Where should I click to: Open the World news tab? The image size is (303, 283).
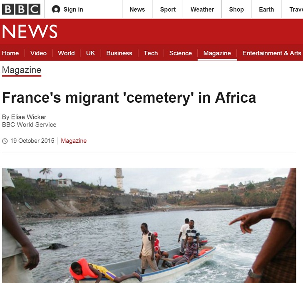coord(66,53)
